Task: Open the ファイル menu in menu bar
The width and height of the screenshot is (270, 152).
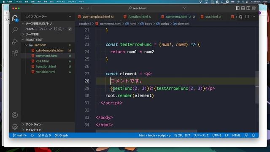Action: 19,2
